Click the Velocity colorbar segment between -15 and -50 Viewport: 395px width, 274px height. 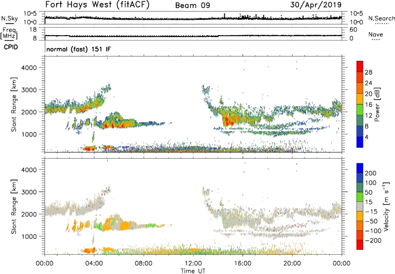[360, 216]
